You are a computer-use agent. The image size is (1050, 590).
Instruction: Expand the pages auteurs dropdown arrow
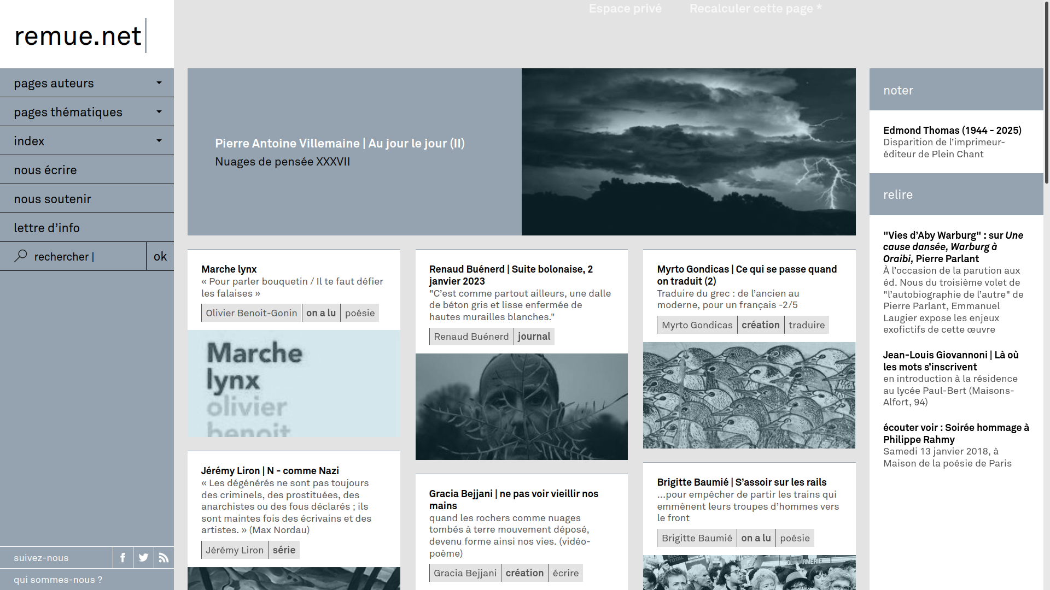pos(159,83)
